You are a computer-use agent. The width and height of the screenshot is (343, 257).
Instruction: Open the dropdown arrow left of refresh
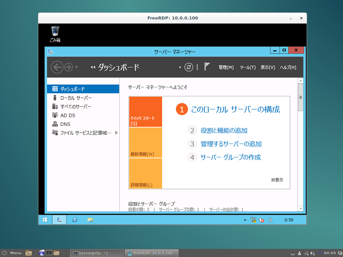coord(180,67)
